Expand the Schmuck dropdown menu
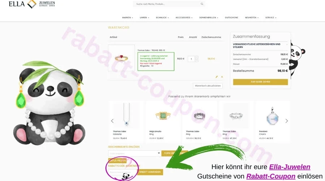Viewport: 325px width, 181px height. (x=162, y=18)
